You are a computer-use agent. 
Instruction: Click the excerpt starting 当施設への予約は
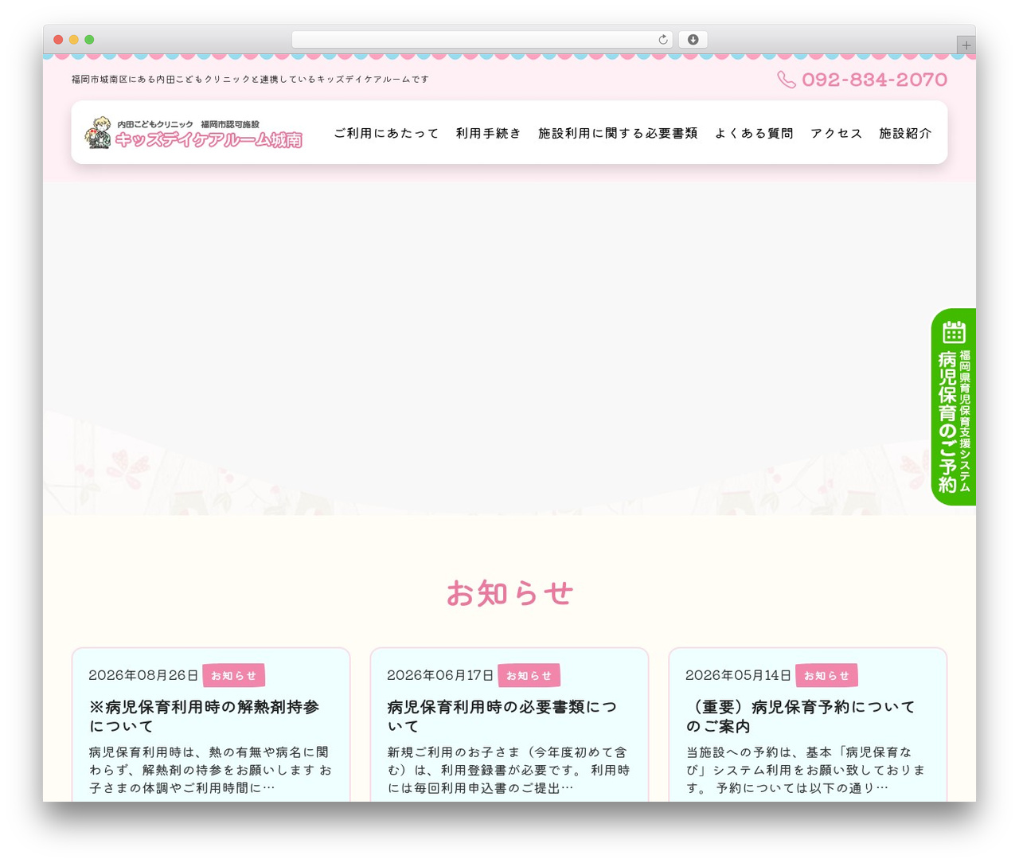click(x=806, y=770)
